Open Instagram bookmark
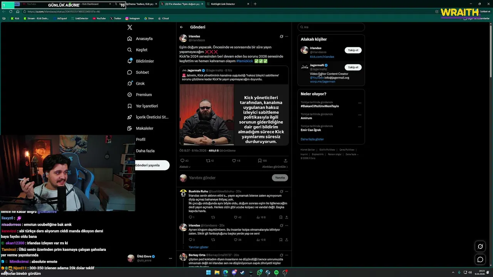 [132, 18]
